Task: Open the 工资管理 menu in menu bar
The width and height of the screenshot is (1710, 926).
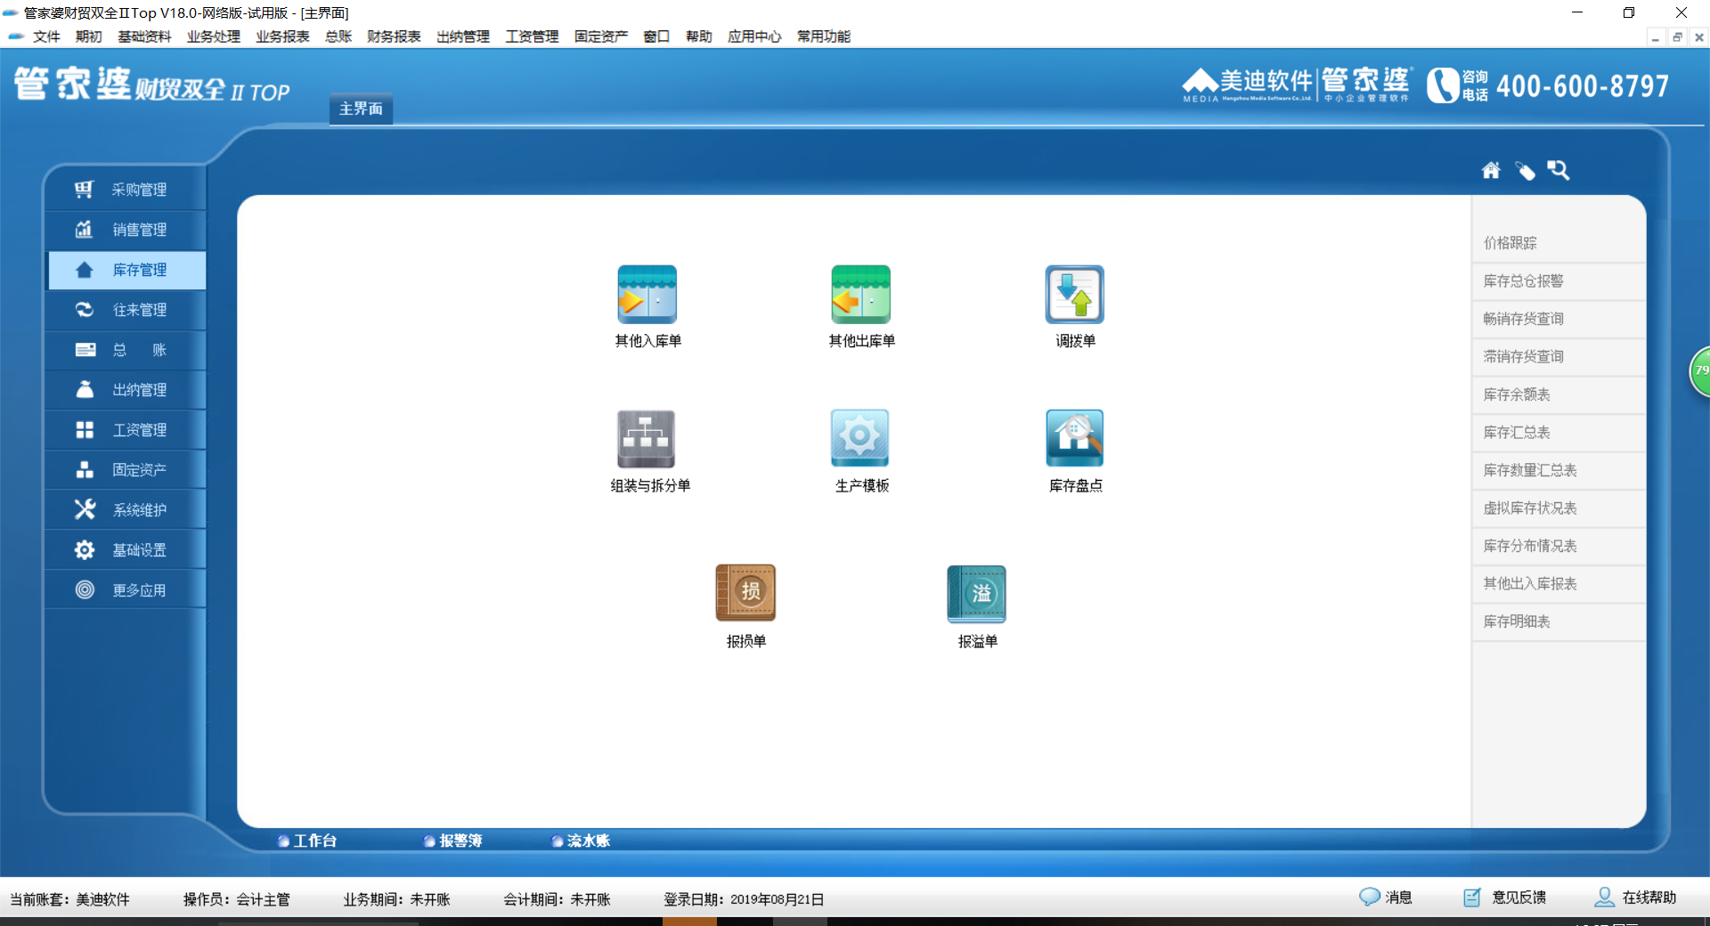Action: click(x=532, y=37)
